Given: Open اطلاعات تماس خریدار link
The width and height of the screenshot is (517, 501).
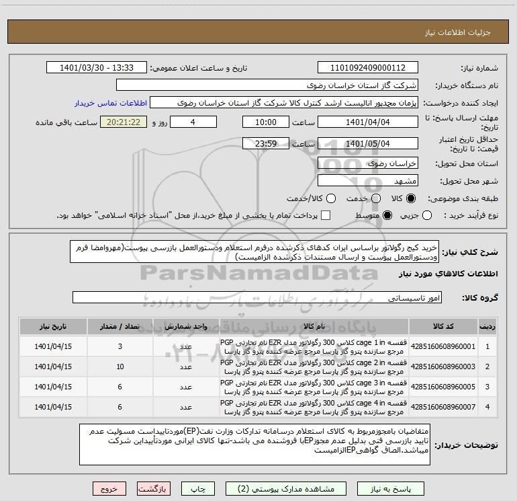Looking at the screenshot, I should [x=111, y=103].
